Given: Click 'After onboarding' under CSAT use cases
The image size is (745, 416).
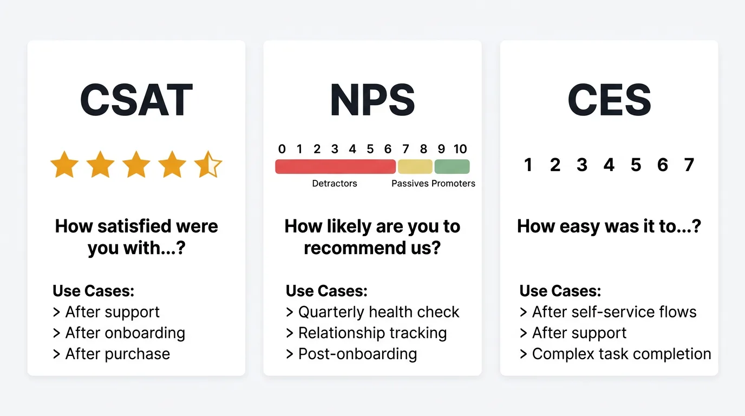Looking at the screenshot, I should tap(125, 333).
